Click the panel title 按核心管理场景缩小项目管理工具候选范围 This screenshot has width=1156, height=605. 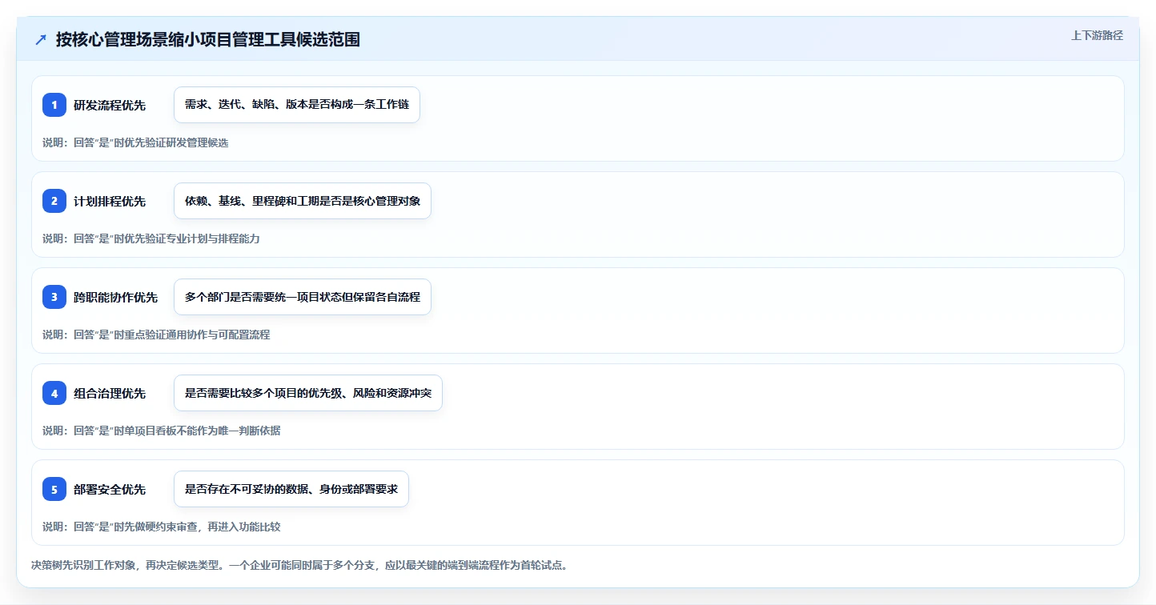coord(208,39)
